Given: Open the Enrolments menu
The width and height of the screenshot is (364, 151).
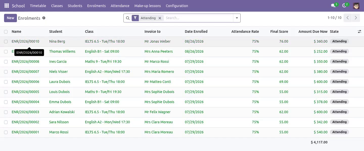Looking at the screenshot, I should 96,6.
